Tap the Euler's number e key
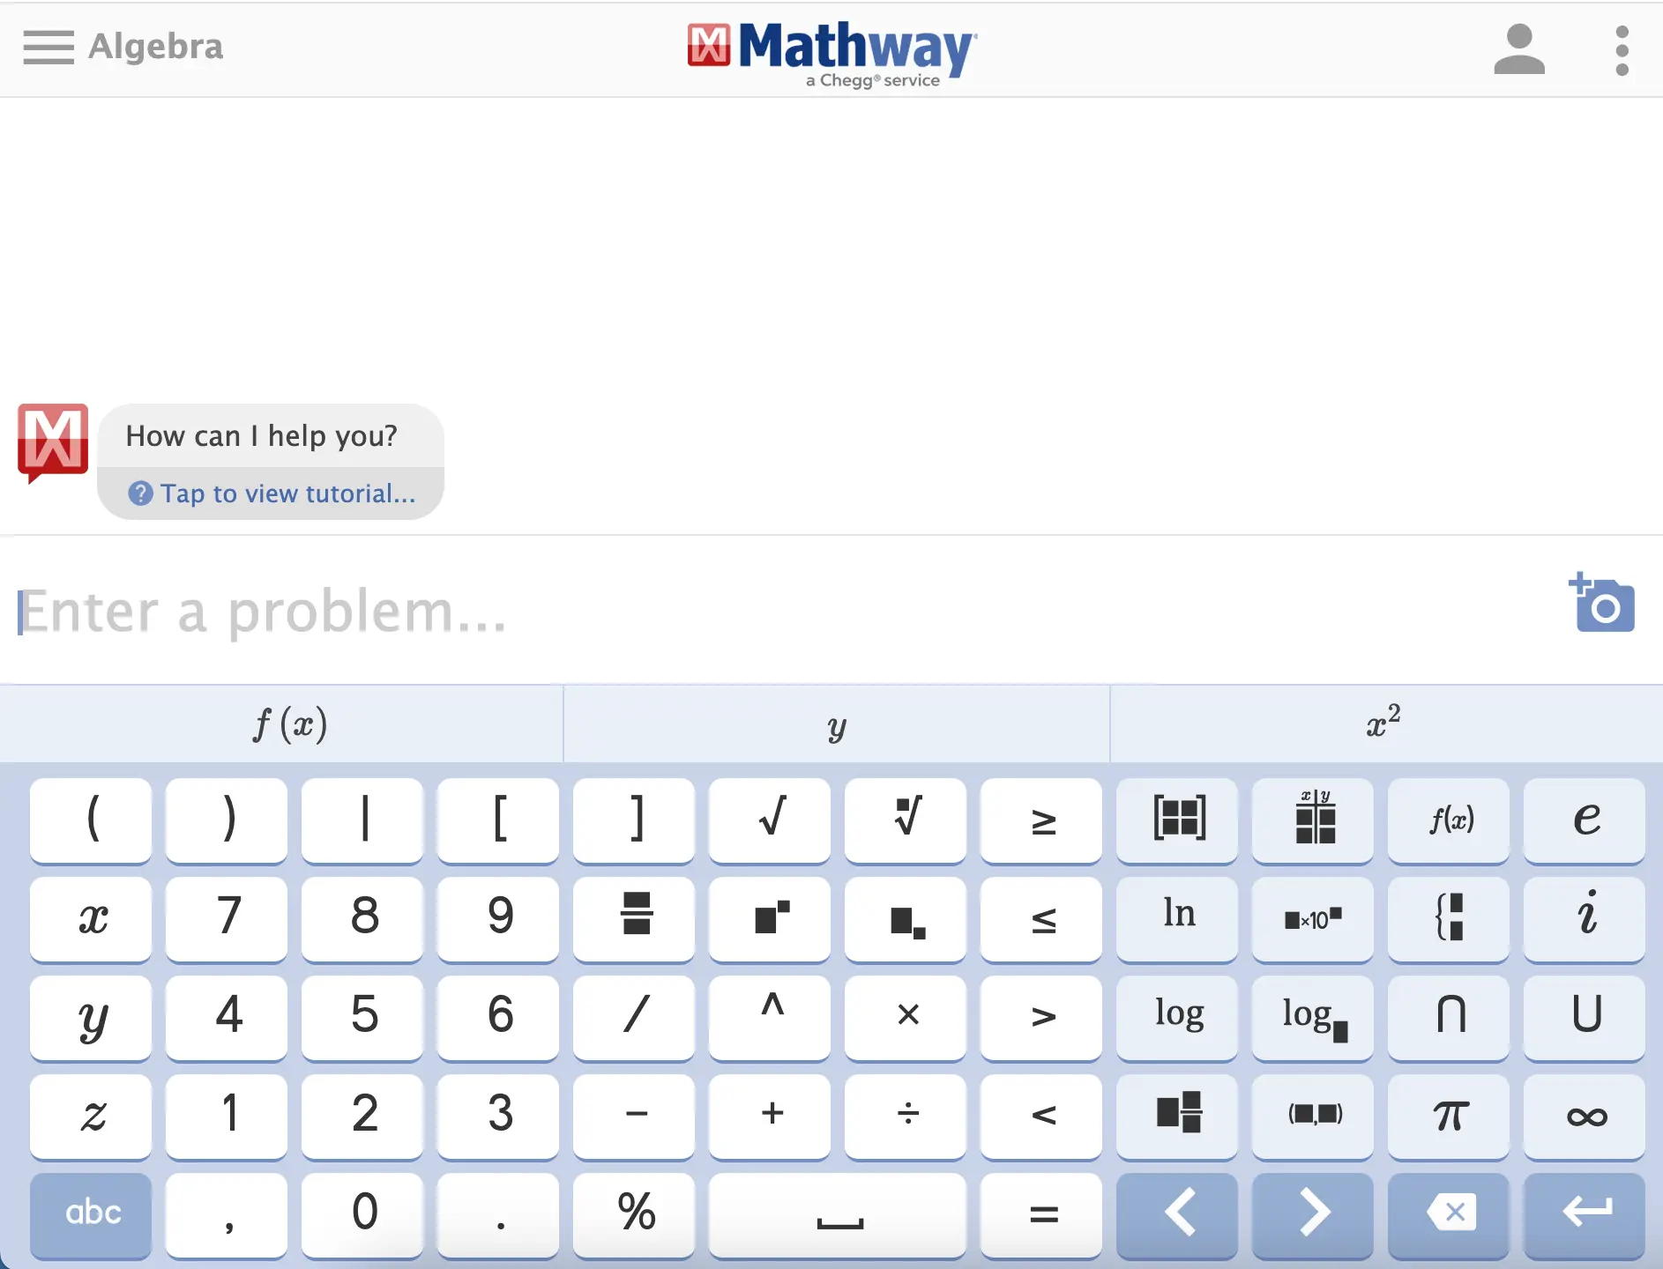 pyautogui.click(x=1586, y=820)
